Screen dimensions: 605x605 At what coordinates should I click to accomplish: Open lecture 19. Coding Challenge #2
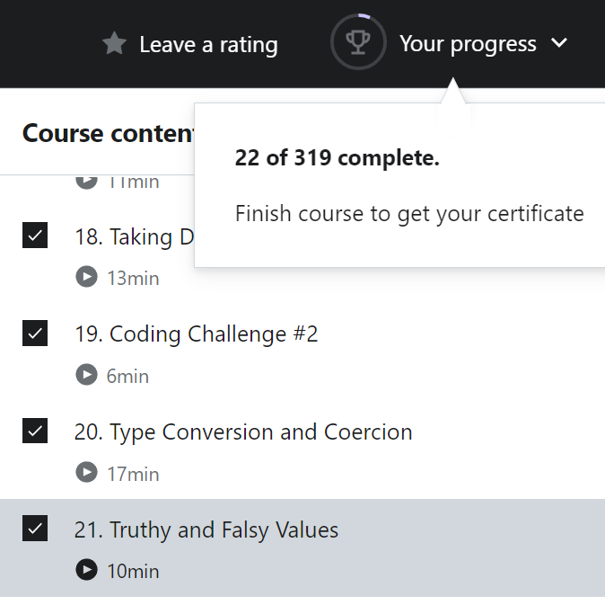pyautogui.click(x=196, y=334)
